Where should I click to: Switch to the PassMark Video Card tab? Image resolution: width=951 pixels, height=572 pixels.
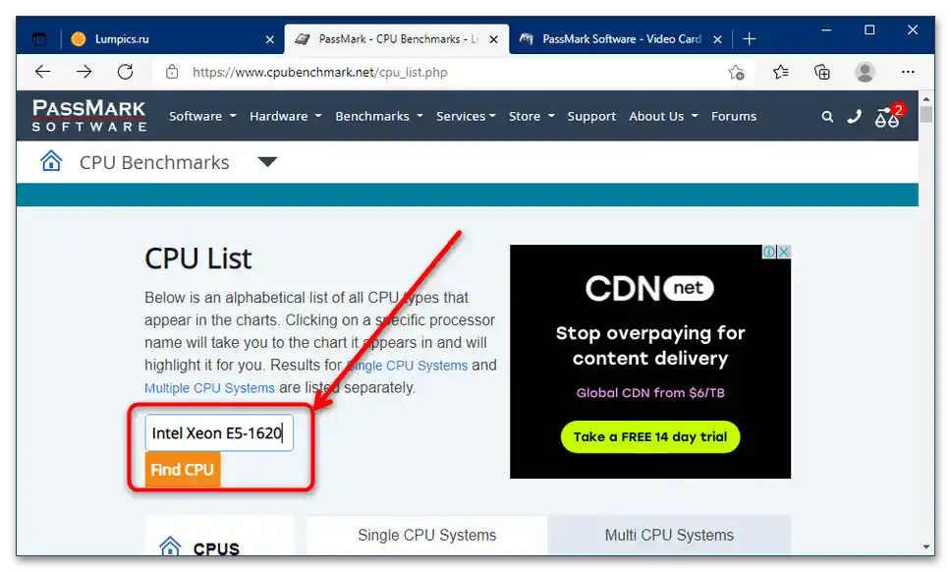coord(622,39)
